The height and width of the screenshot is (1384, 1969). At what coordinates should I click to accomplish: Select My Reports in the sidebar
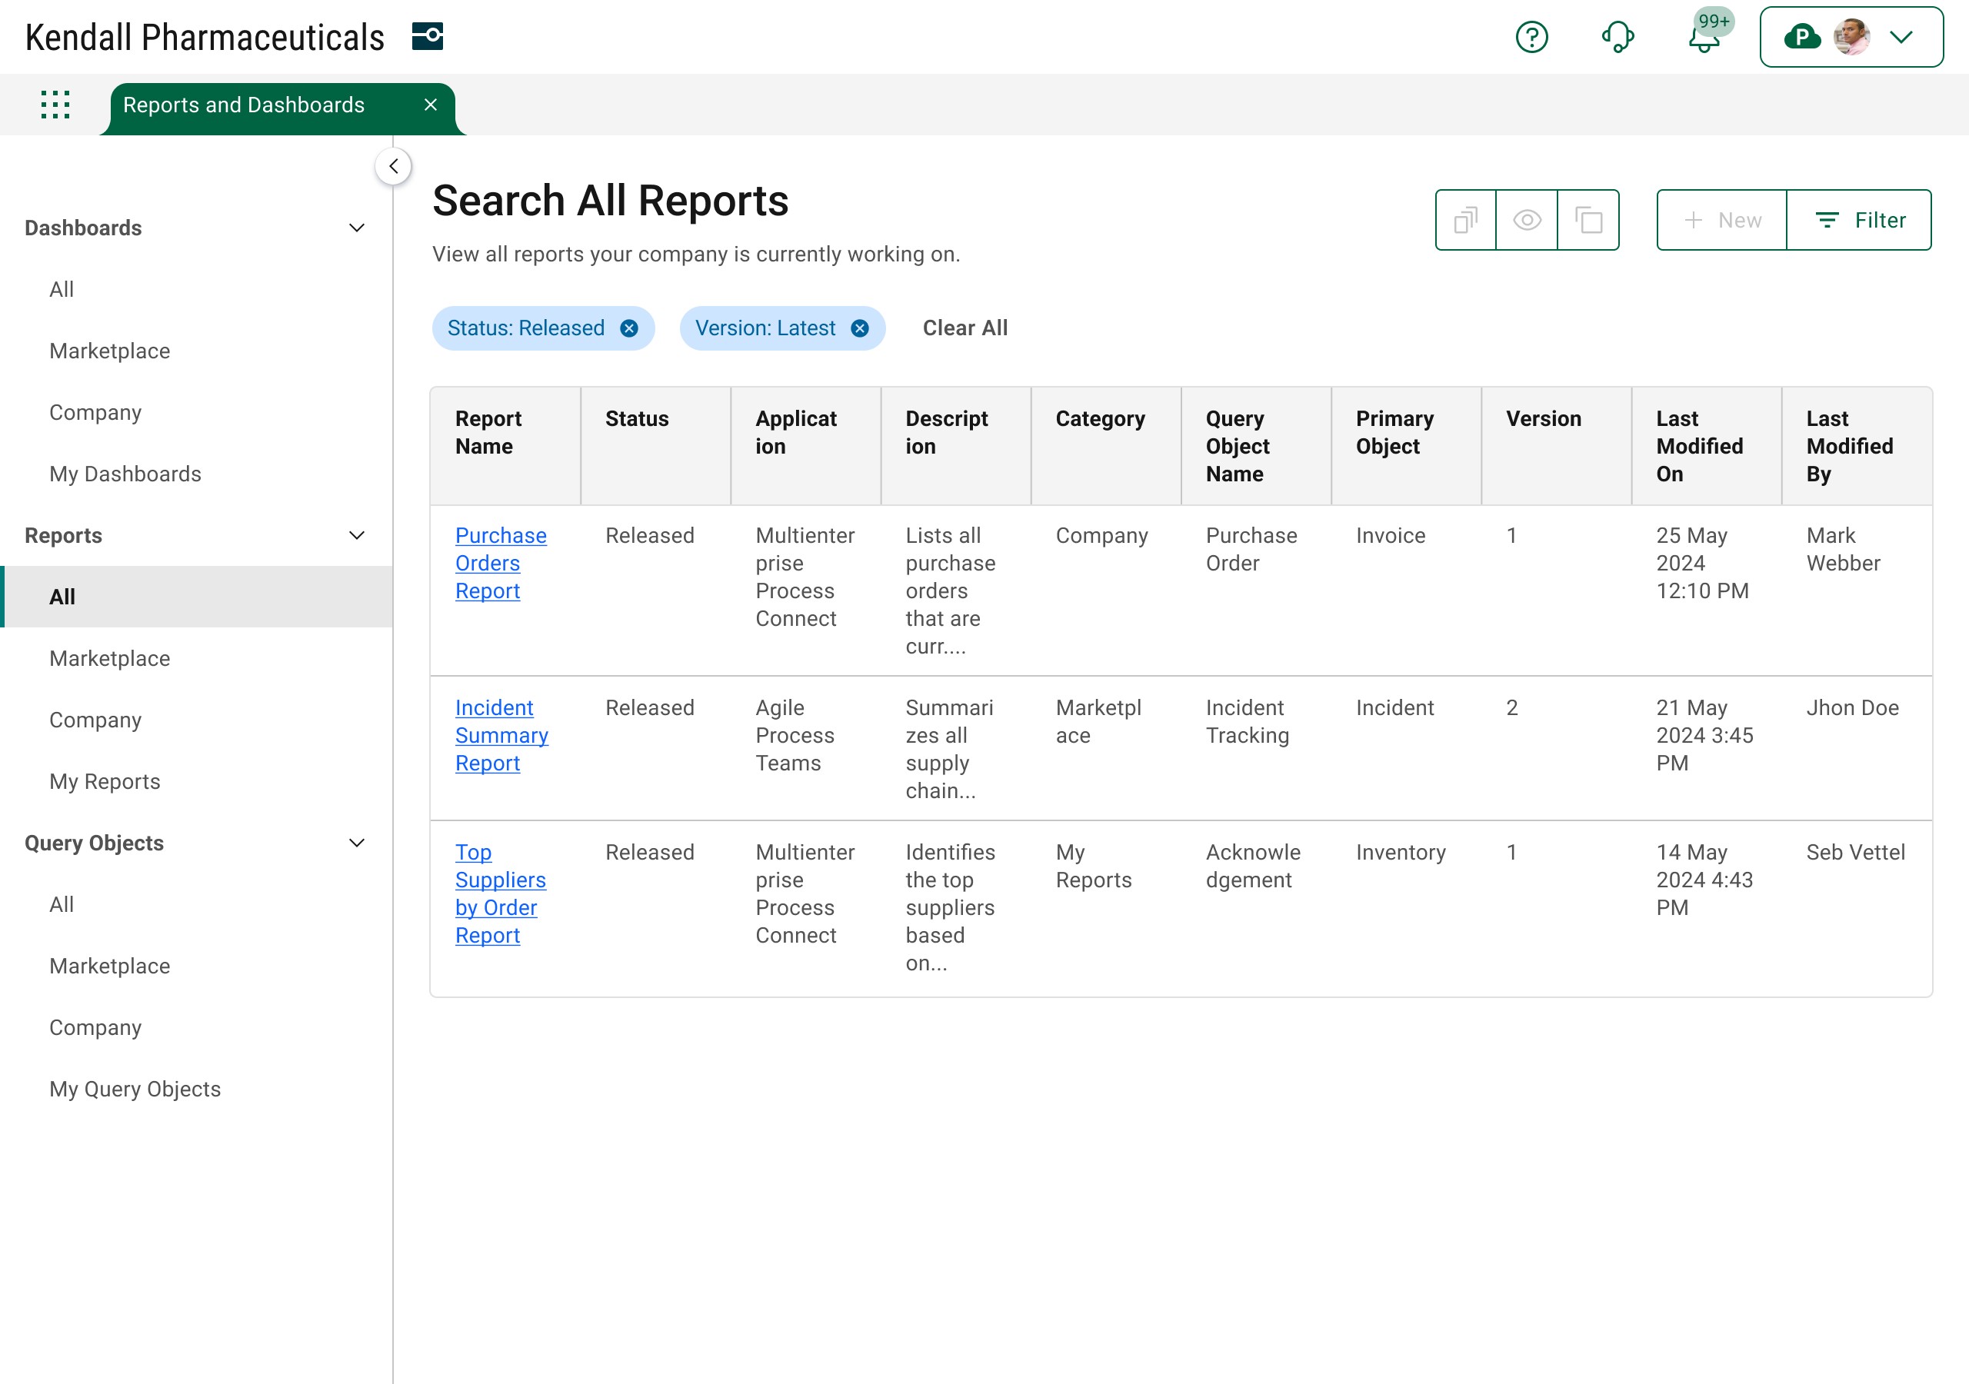[x=105, y=781]
